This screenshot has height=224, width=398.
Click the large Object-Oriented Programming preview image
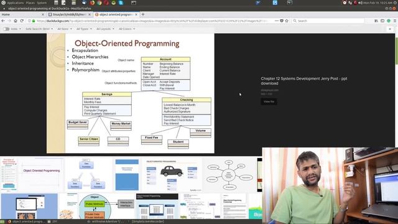[131, 93]
